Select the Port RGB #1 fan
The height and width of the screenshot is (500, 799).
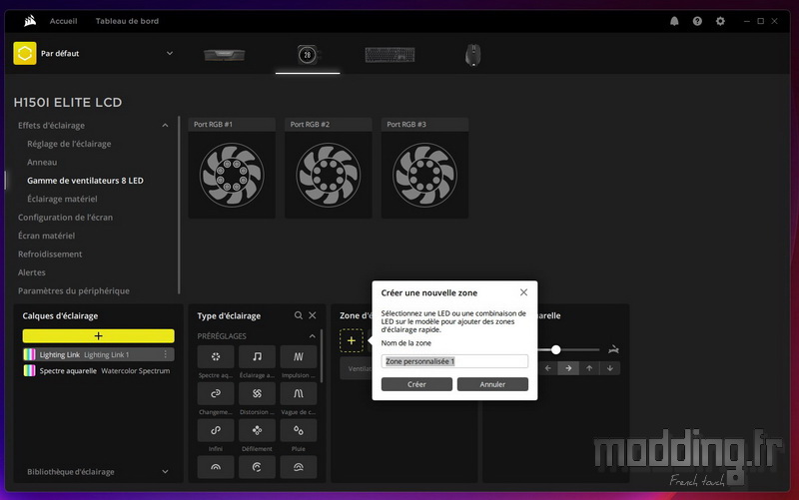(232, 175)
